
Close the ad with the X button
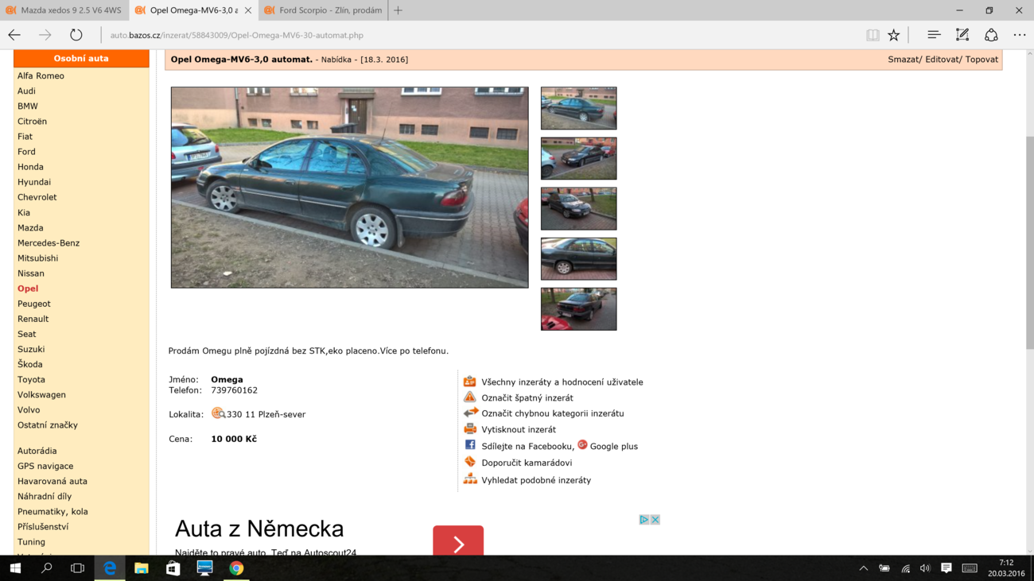click(x=655, y=520)
